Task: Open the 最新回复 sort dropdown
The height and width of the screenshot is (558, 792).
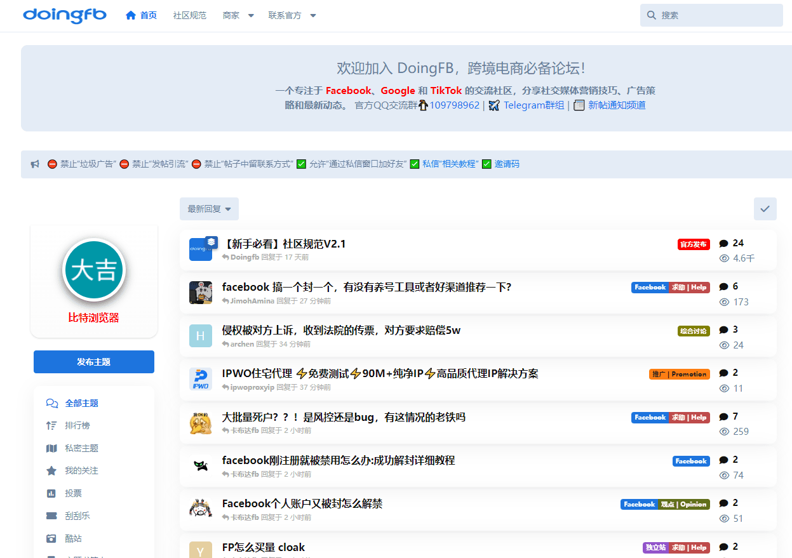Action: click(209, 209)
